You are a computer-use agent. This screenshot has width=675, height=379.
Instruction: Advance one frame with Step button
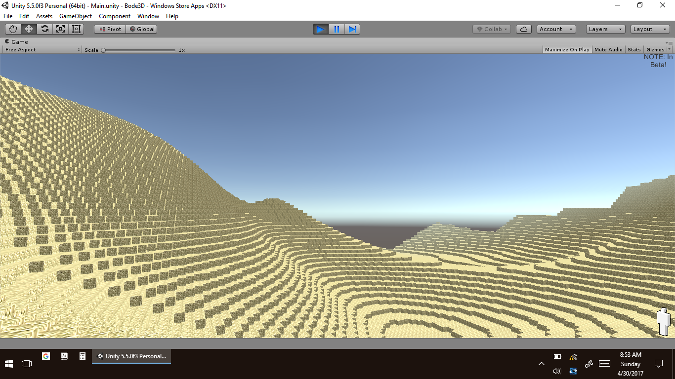(x=352, y=29)
